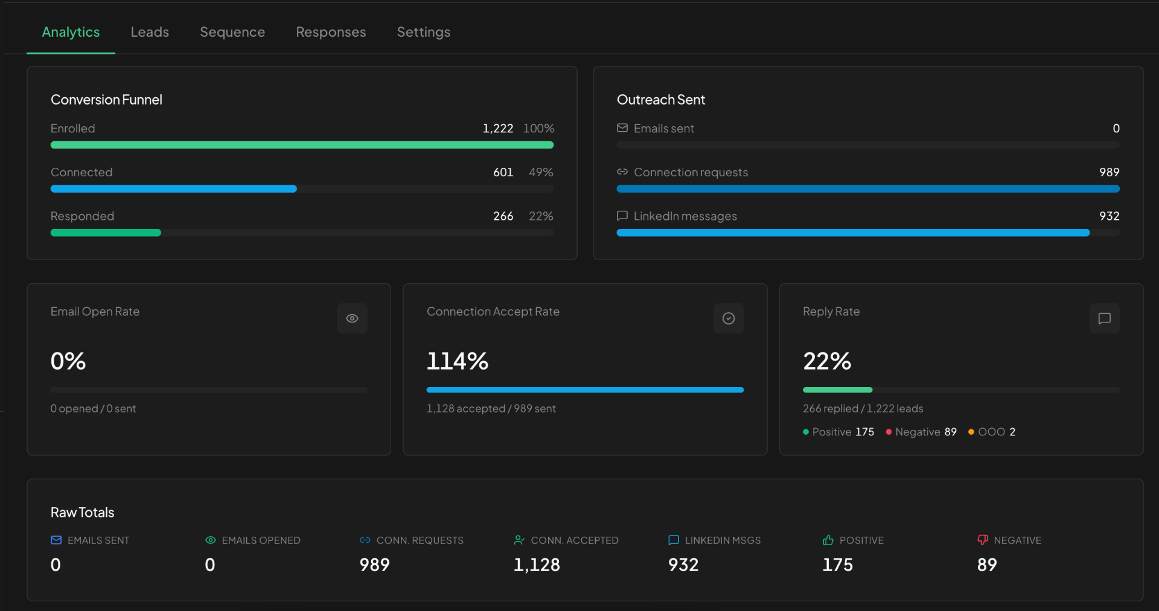Click the link icon beside Connection requests
The height and width of the screenshot is (611, 1159).
(622, 172)
